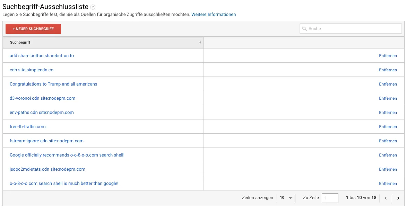Remove 'free-fb-traffic.com' from exclusion list
414x214 pixels.
(388, 127)
